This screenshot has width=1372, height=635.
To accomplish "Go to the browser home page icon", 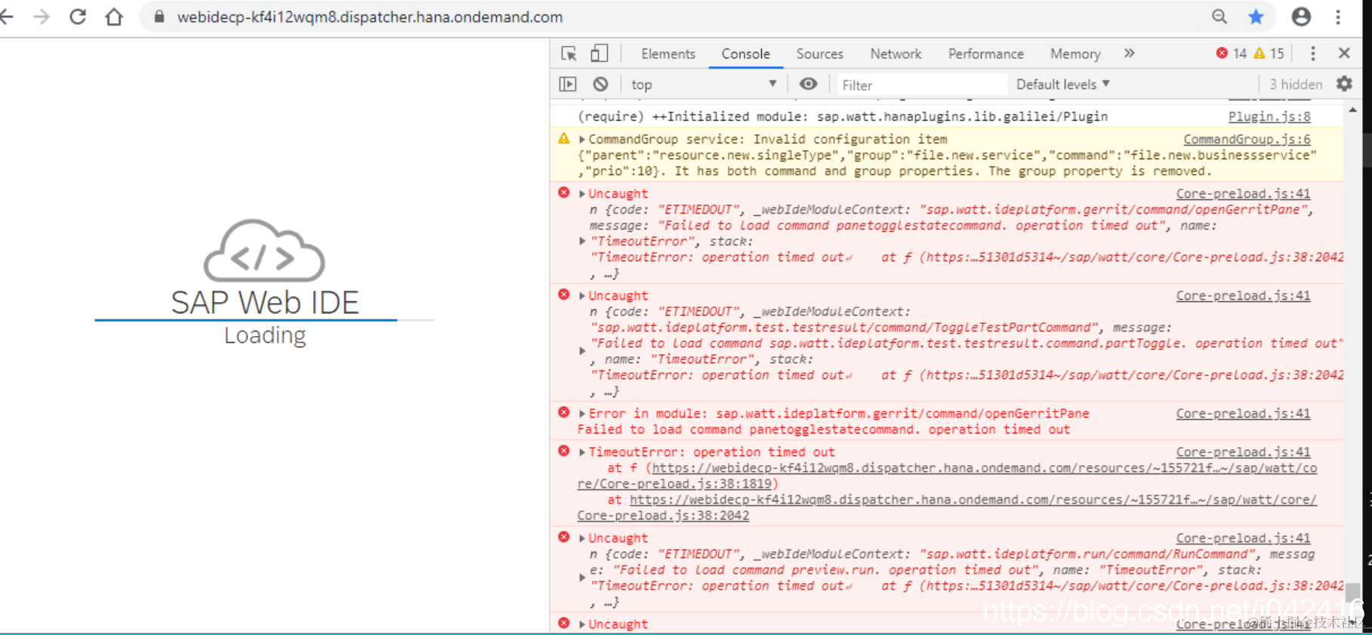I will pyautogui.click(x=114, y=17).
